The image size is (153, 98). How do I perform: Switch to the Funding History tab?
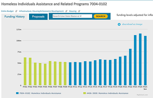coord(15,17)
